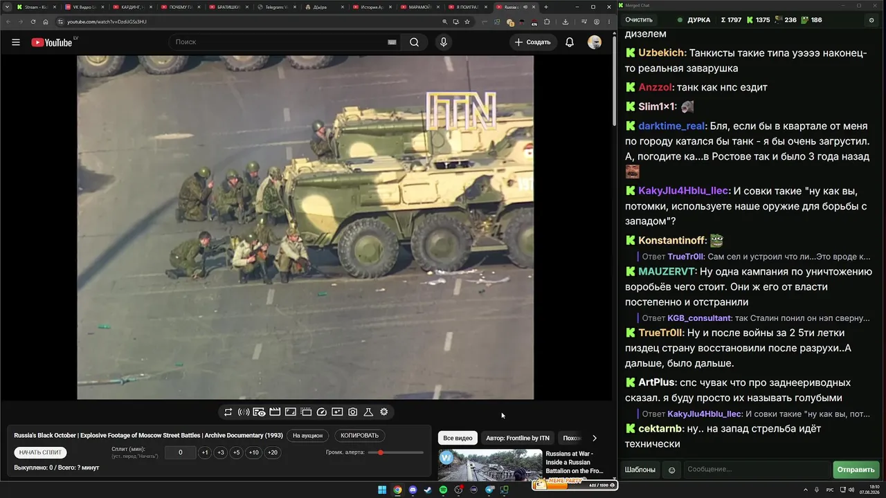Click the split minutes input field
Image resolution: width=886 pixels, height=498 pixels.
click(x=181, y=452)
